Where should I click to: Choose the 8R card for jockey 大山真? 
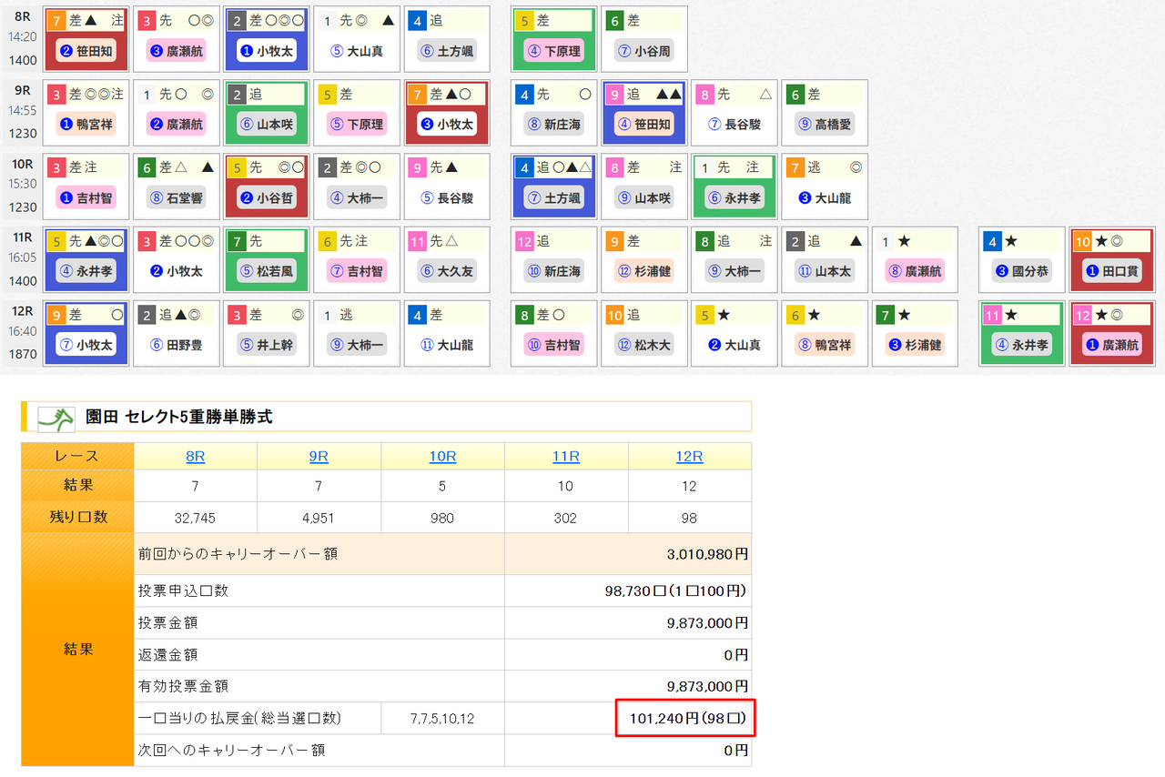coord(358,38)
